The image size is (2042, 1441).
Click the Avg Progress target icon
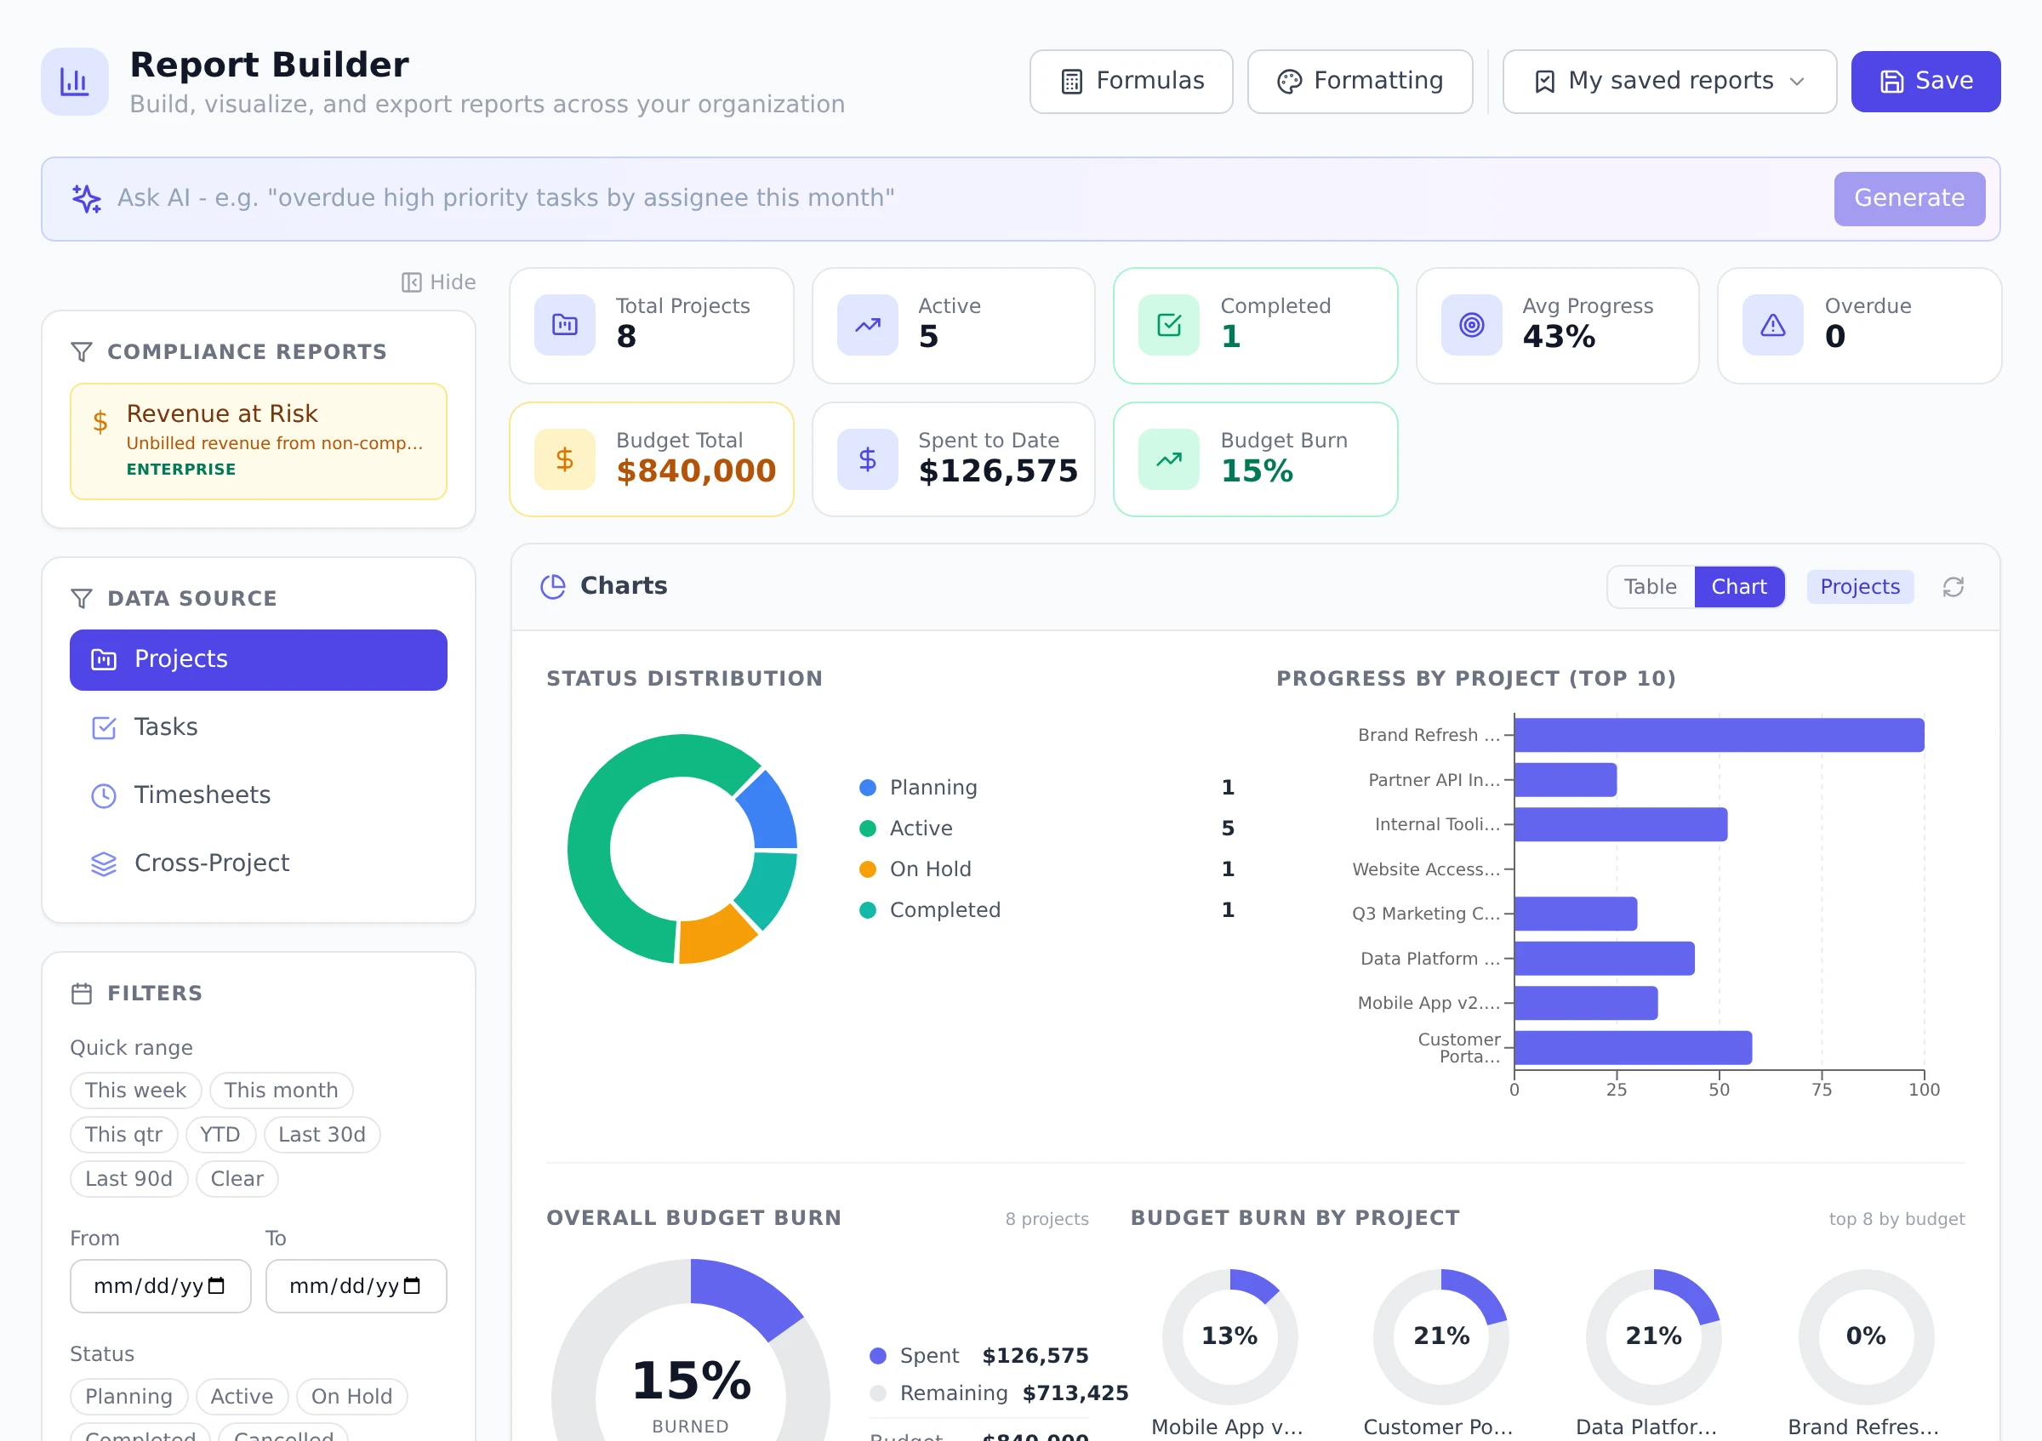[x=1471, y=325]
